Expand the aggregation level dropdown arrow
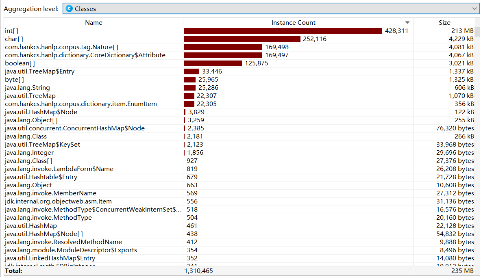The image size is (481, 277). point(474,9)
